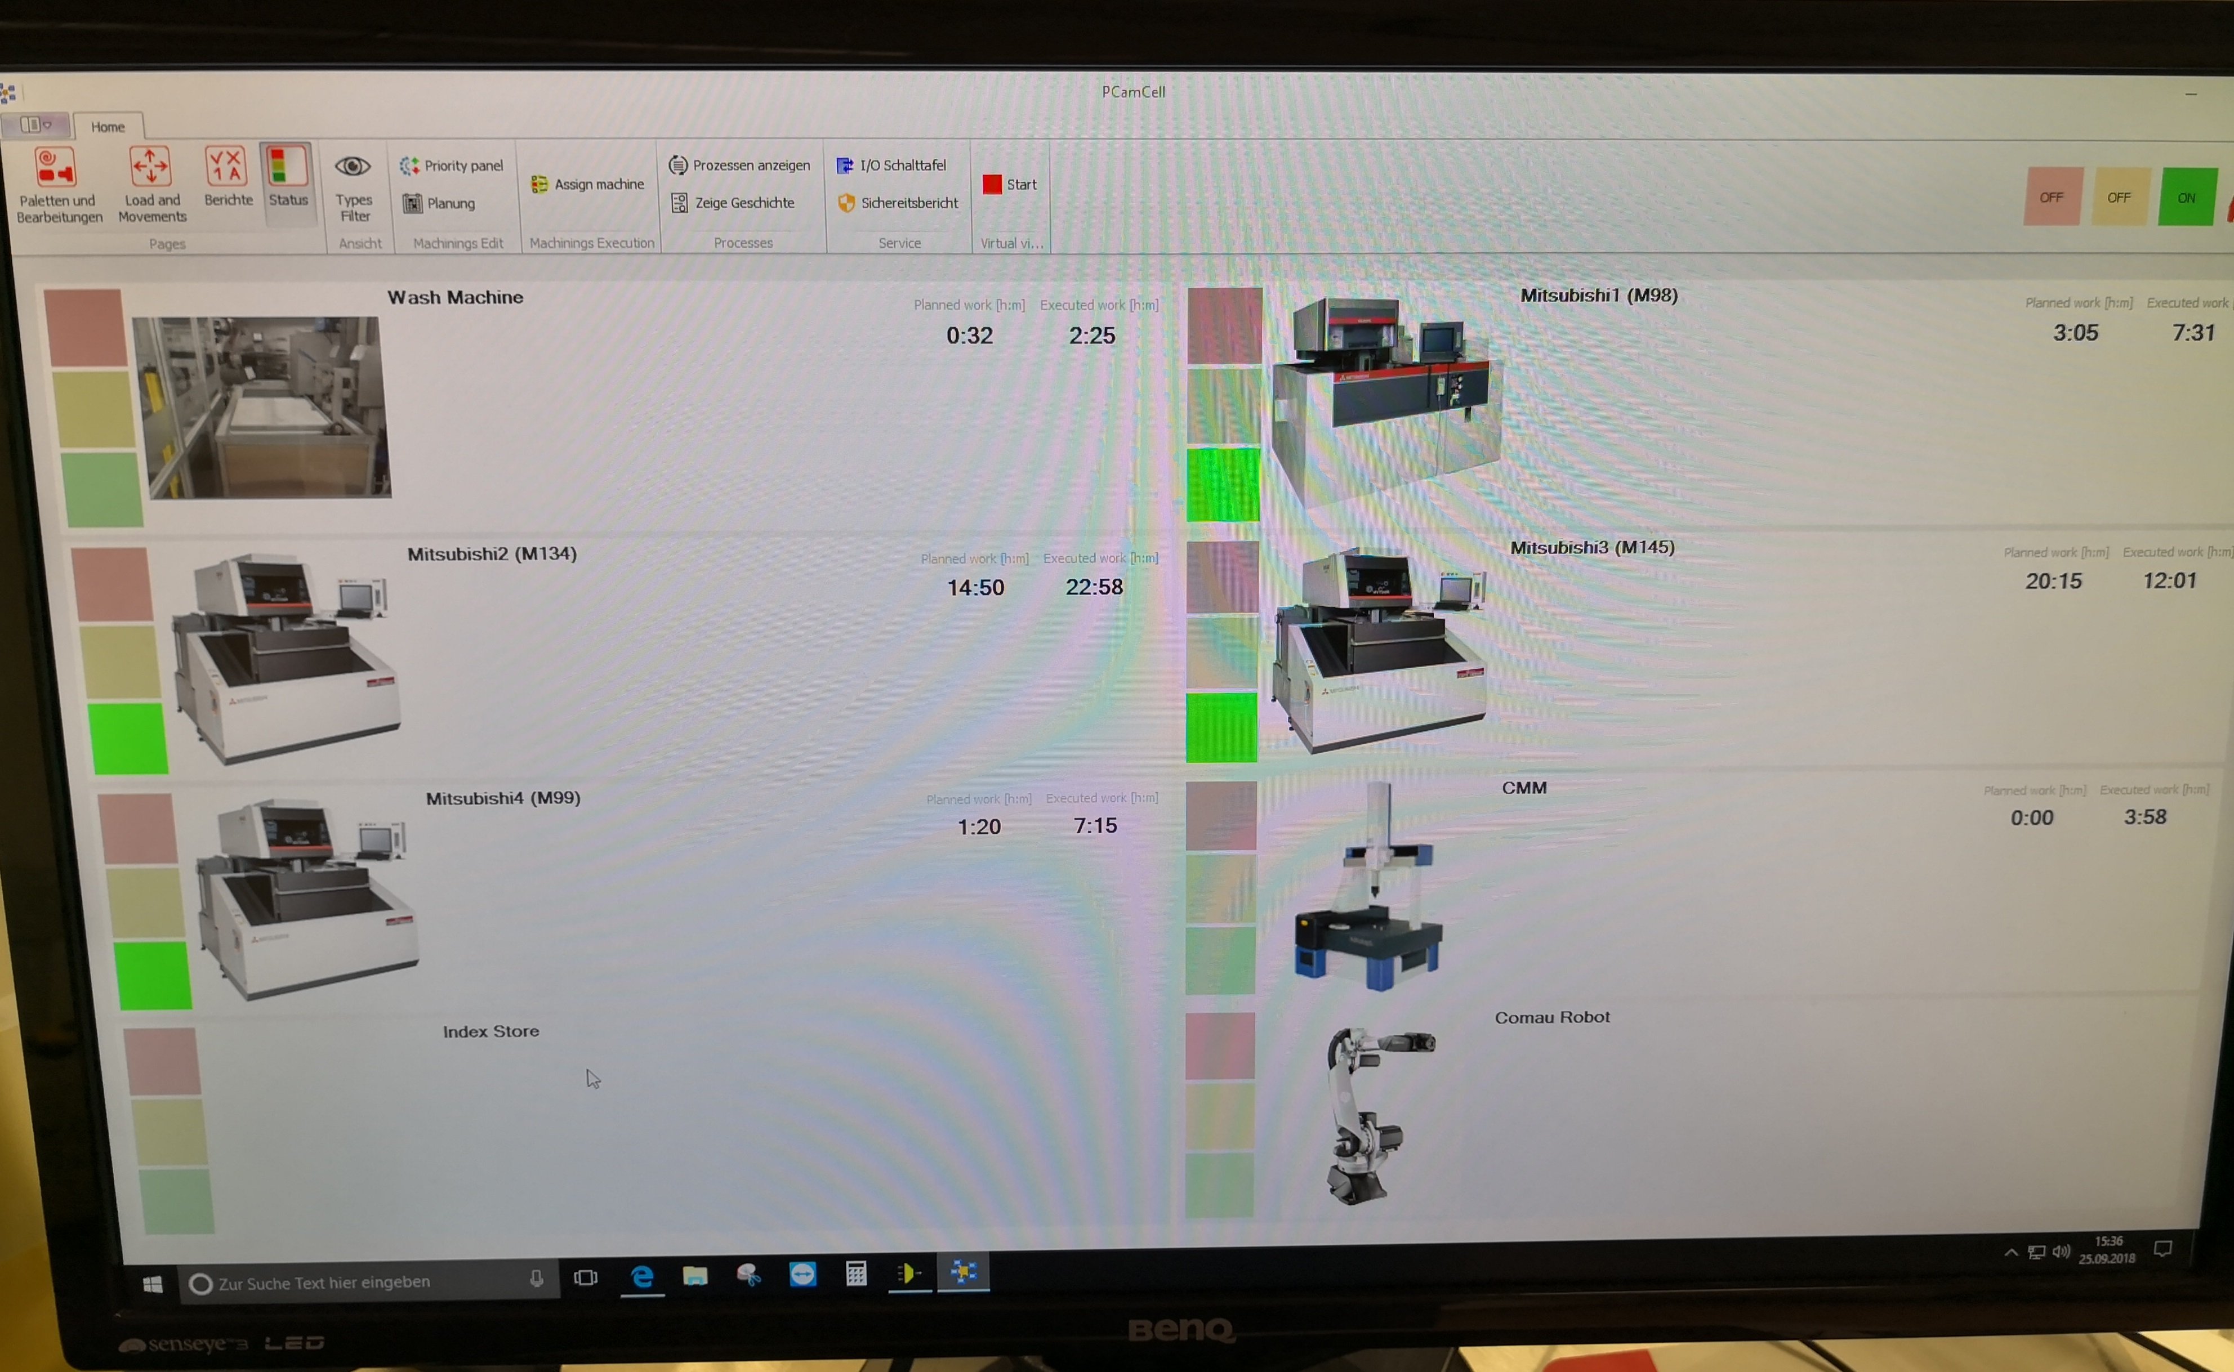Switch the green ON toggle off
The width and height of the screenshot is (2234, 1372).
tap(2187, 196)
